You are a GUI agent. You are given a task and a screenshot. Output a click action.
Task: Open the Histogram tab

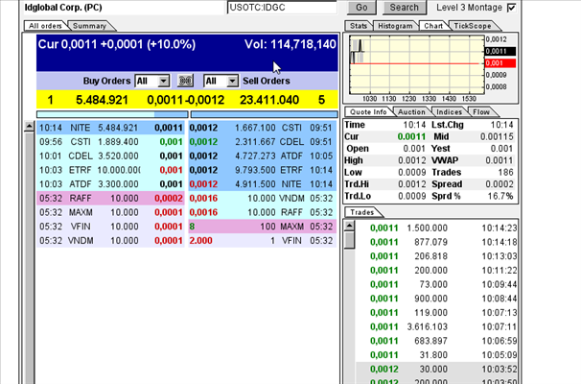coord(395,26)
